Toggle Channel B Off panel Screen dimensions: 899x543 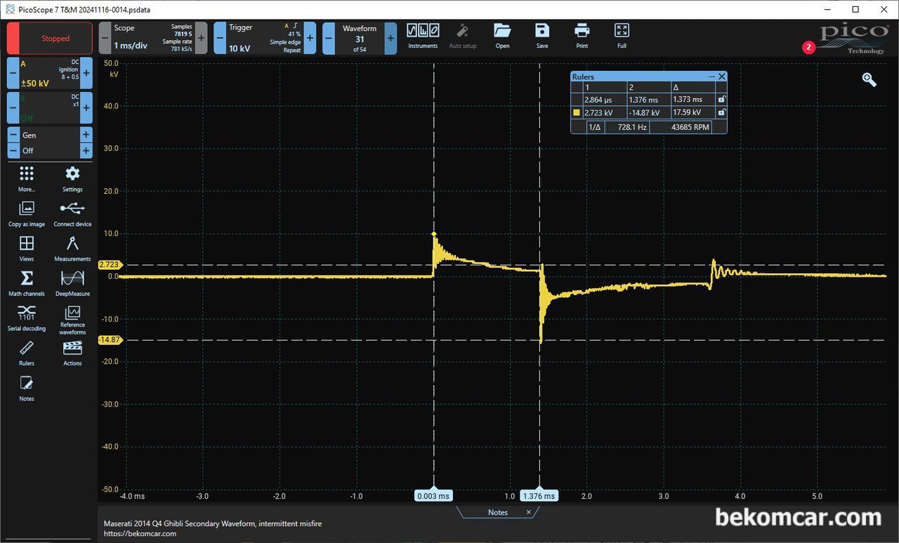point(49,107)
